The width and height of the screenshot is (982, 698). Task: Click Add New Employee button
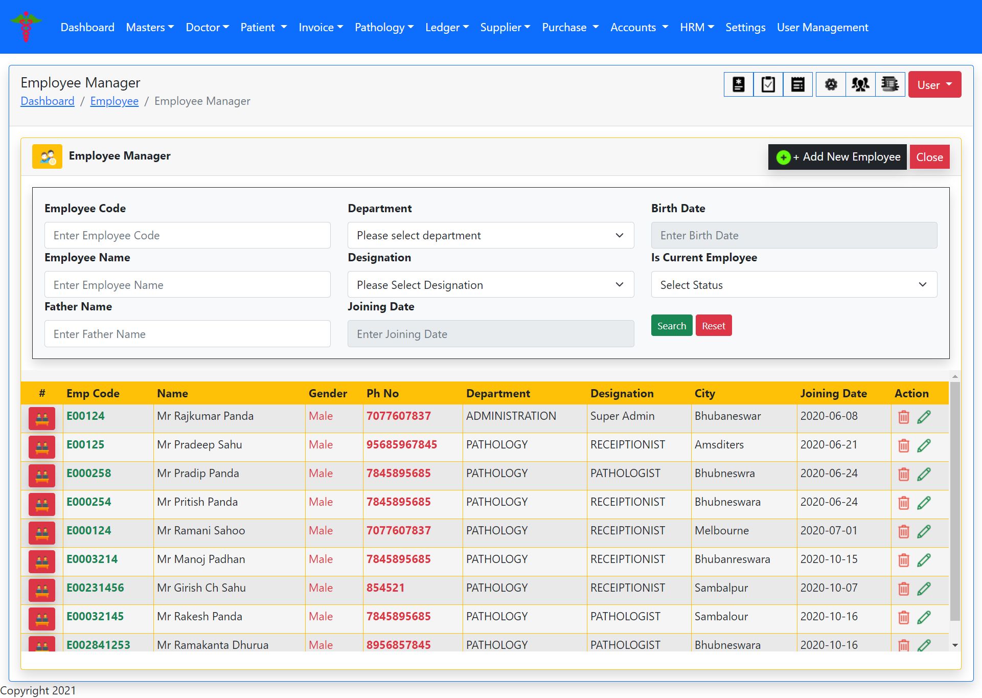click(837, 157)
